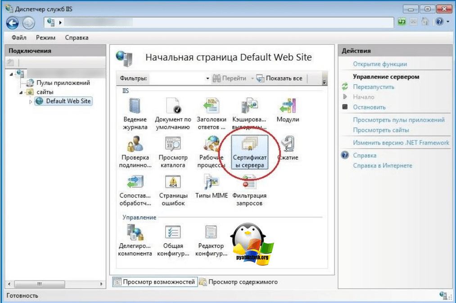Image resolution: width=456 pixels, height=303 pixels.
Task: Open the Фильтры dropdown arrow
Action: click(x=208, y=79)
